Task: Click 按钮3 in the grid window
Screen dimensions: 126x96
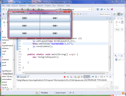Action: (55, 26)
